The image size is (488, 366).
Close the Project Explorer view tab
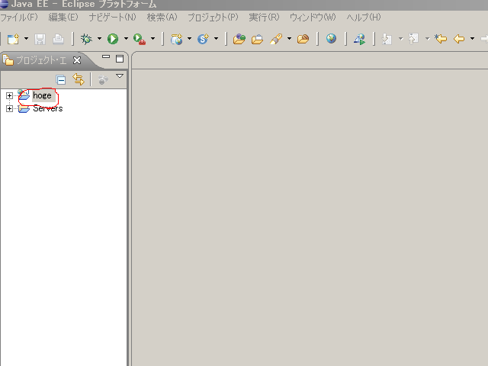coord(76,60)
